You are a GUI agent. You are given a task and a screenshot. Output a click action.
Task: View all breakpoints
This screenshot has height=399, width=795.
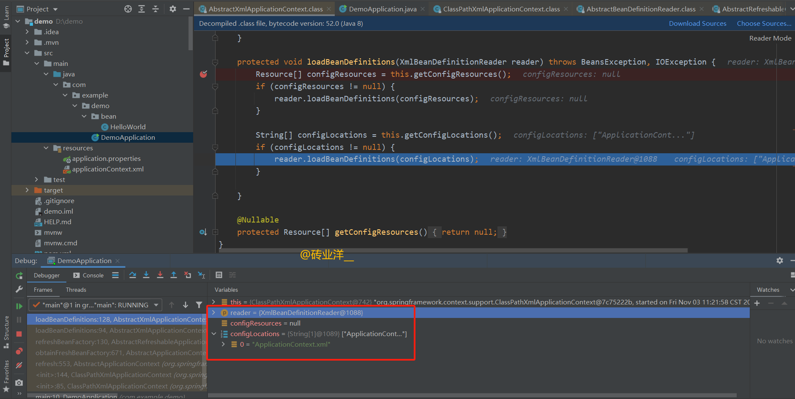19,351
